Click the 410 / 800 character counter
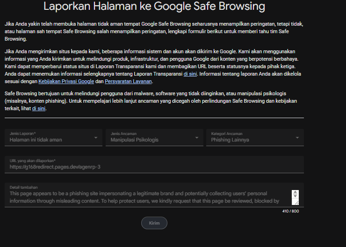This screenshot has width=346, height=247. [290, 211]
